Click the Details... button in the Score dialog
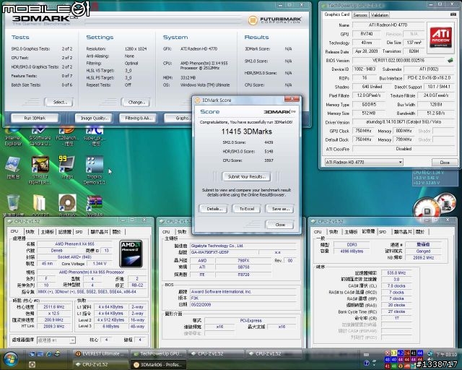The height and width of the screenshot is (370, 462). pos(214,209)
